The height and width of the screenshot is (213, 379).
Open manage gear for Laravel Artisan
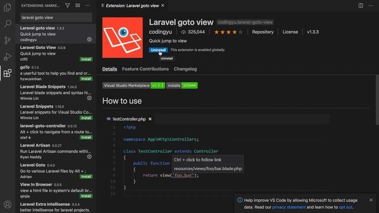coord(89,157)
